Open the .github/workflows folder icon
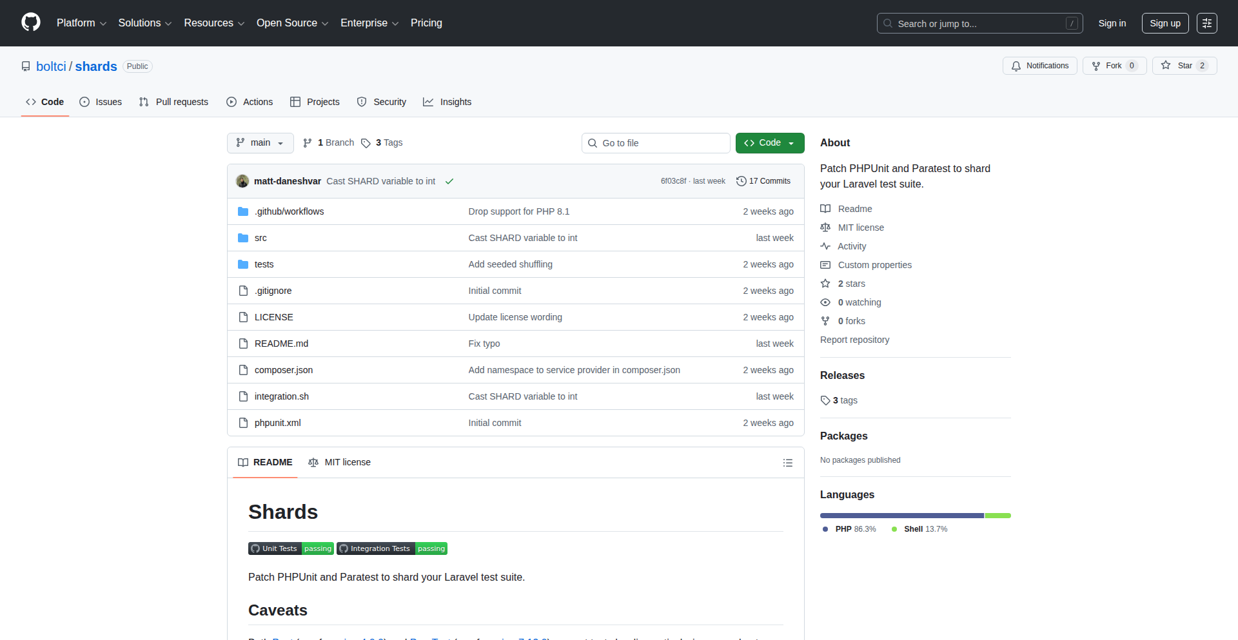Image resolution: width=1238 pixels, height=640 pixels. point(243,211)
